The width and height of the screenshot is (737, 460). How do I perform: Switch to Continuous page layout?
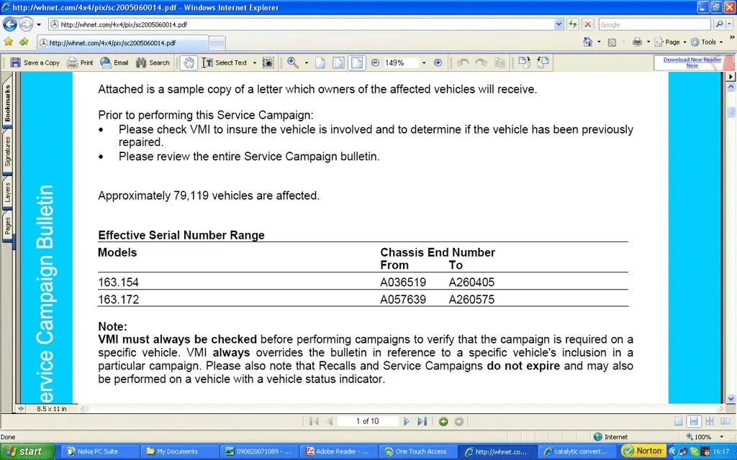pyautogui.click(x=694, y=421)
